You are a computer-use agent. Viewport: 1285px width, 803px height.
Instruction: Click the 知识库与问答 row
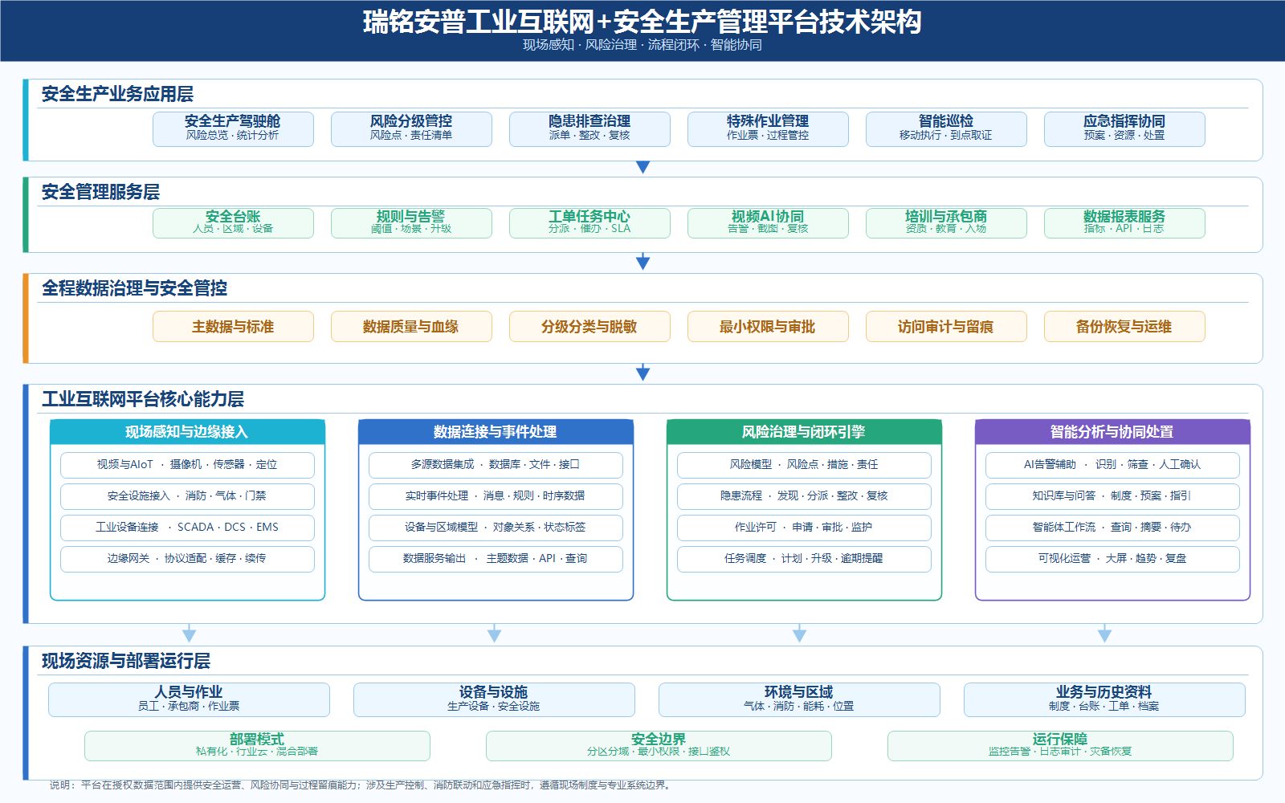[1112, 496]
